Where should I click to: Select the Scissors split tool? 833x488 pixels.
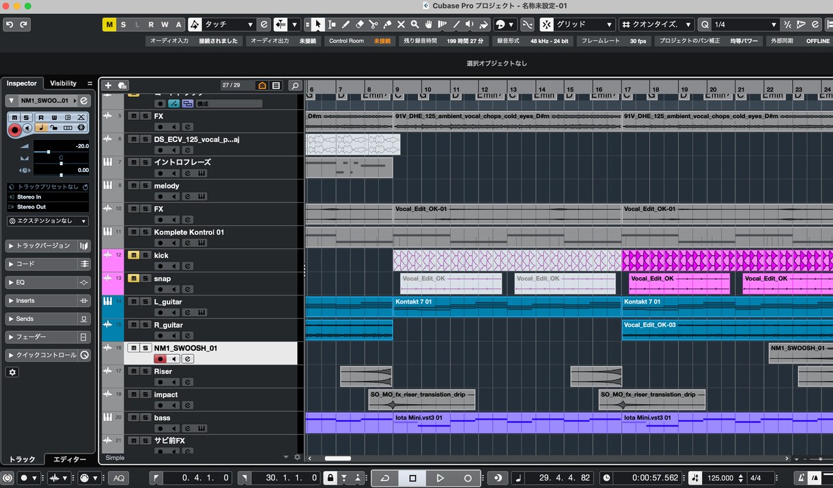373,25
